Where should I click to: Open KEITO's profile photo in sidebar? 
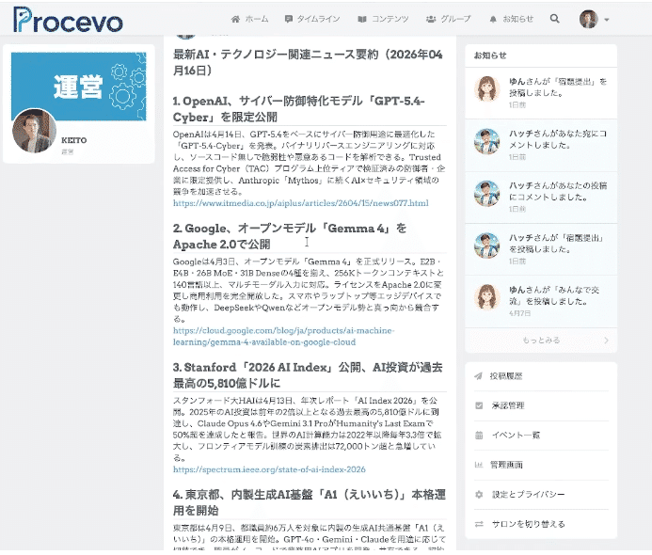34,131
